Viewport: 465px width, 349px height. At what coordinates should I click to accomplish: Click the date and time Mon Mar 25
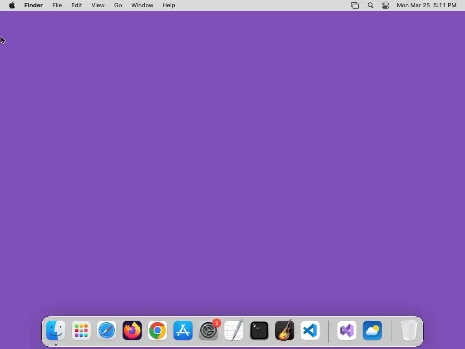pos(426,5)
